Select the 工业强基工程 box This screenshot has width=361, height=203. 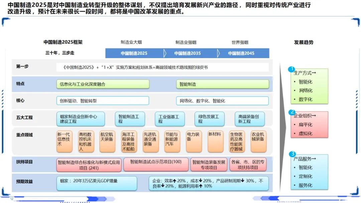tap(170, 119)
